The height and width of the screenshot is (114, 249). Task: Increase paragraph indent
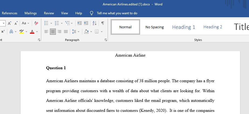click(x=86, y=23)
